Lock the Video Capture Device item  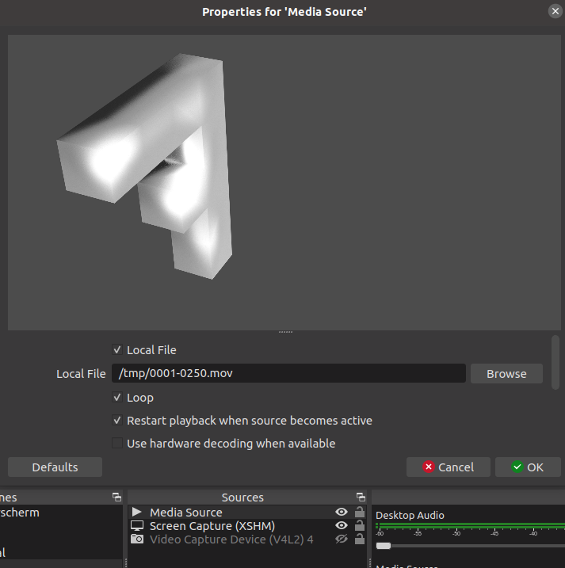point(360,539)
